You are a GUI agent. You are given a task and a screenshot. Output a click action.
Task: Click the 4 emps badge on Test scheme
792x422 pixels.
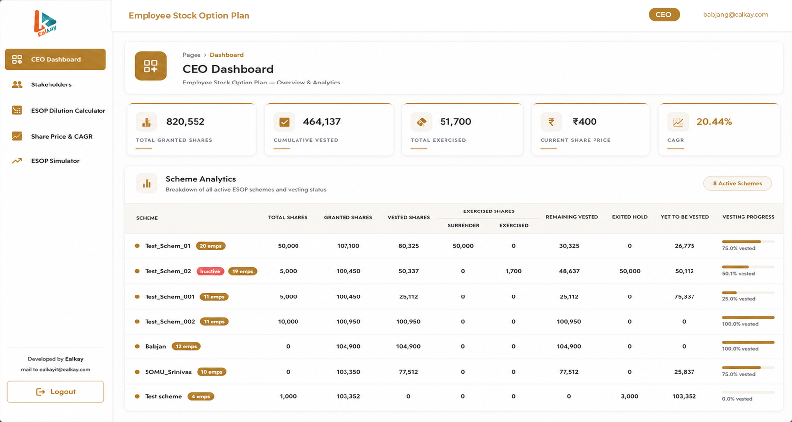tap(200, 396)
